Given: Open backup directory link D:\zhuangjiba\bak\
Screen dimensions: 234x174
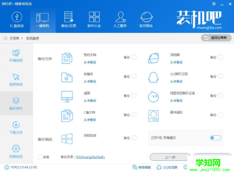Looking at the screenshot, I should coord(91,157).
